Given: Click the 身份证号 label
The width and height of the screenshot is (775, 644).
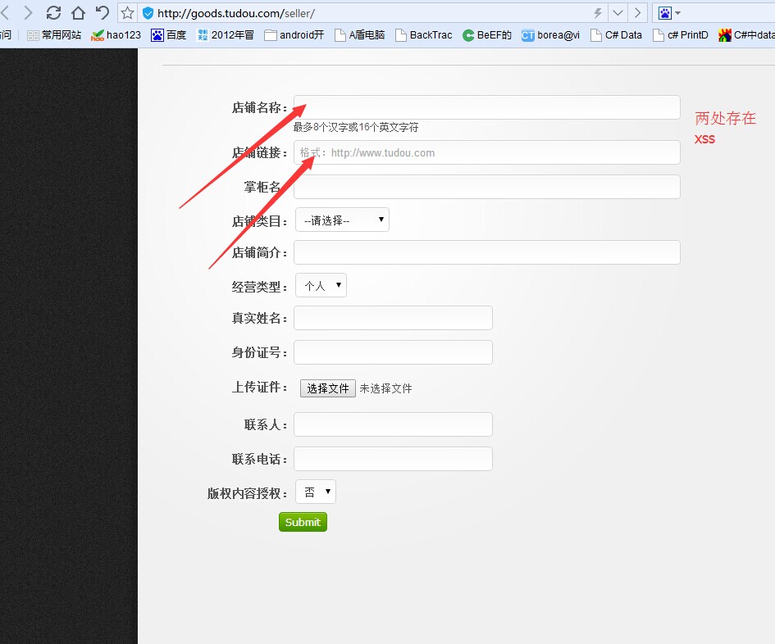Looking at the screenshot, I should tap(259, 352).
